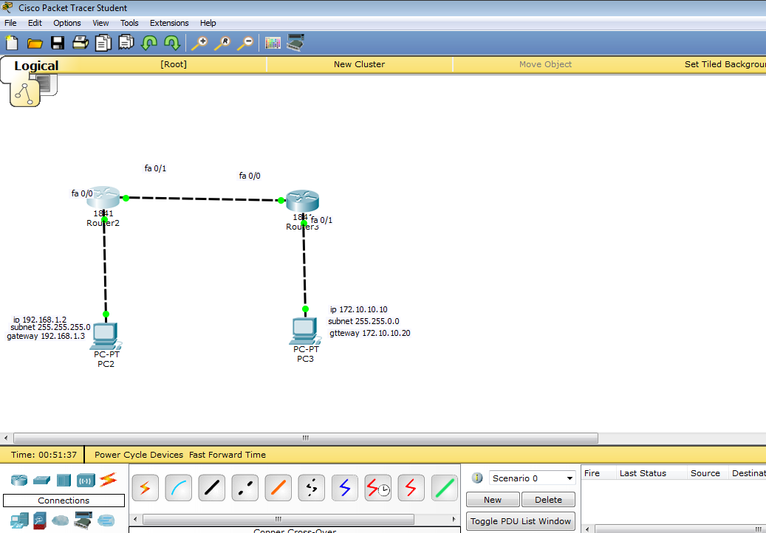766x533 pixels.
Task: Click the Last Status column header
Action: [643, 473]
